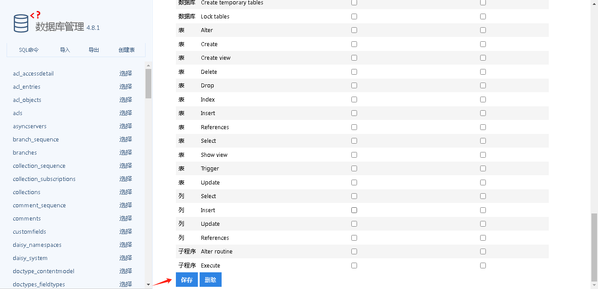598x289 pixels.
Task: Toggle second checkbox for routine Execute
Action: tap(483, 265)
